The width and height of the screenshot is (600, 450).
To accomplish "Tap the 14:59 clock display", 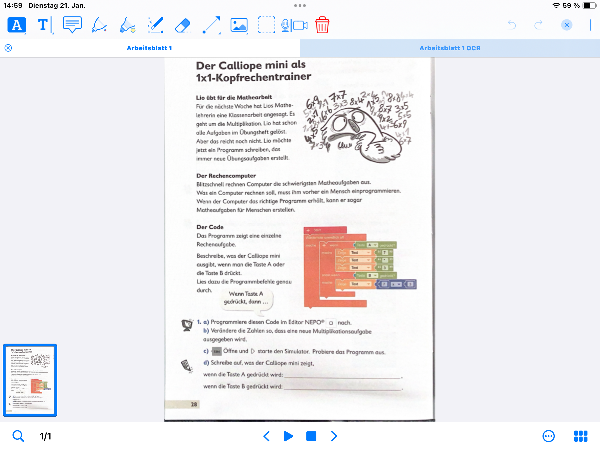I will [13, 6].
